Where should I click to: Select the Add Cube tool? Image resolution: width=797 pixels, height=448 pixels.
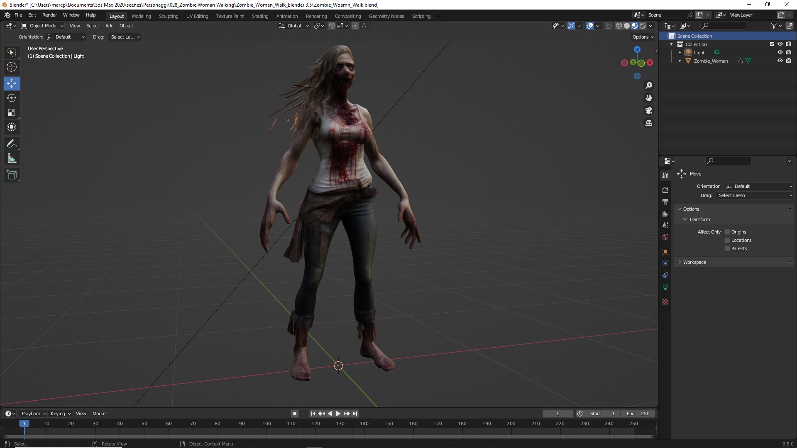[x=12, y=175]
